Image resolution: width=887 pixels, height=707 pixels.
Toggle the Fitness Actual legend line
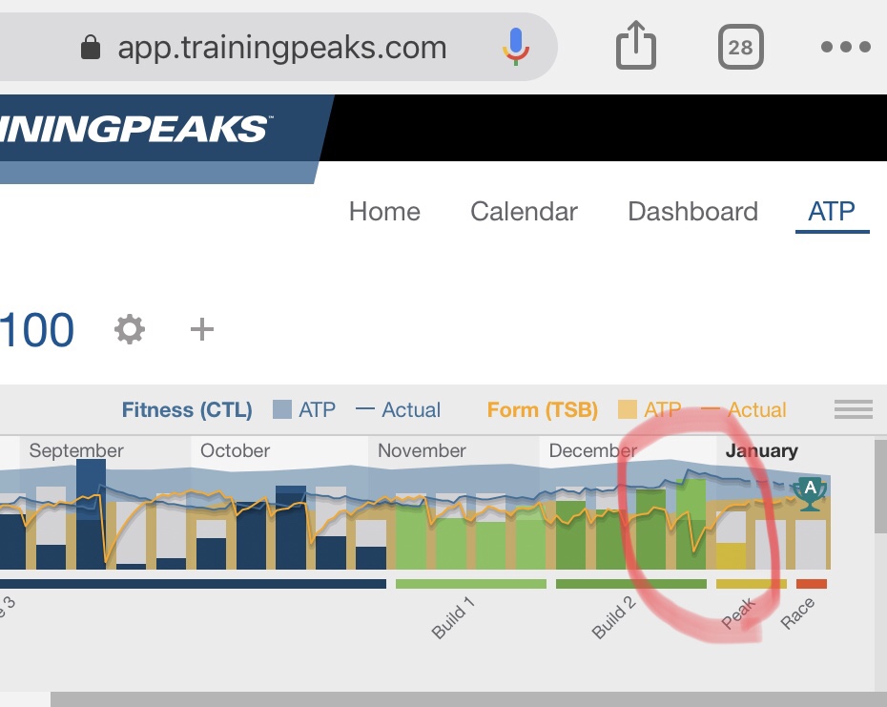click(x=398, y=410)
